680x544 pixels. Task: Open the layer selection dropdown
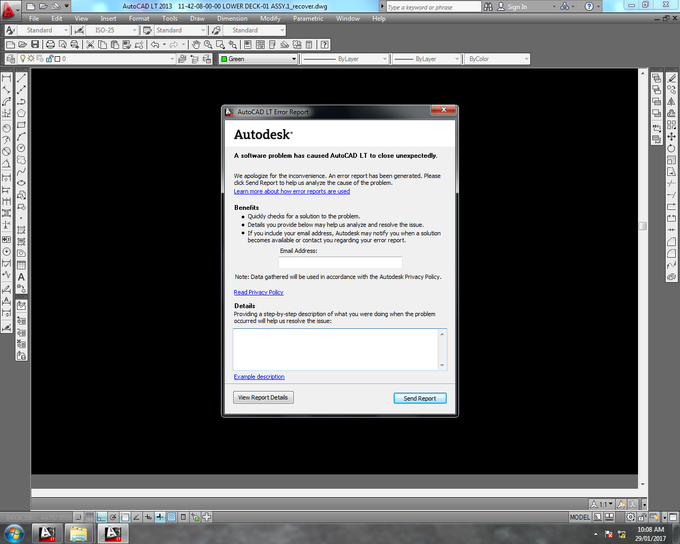coord(173,59)
